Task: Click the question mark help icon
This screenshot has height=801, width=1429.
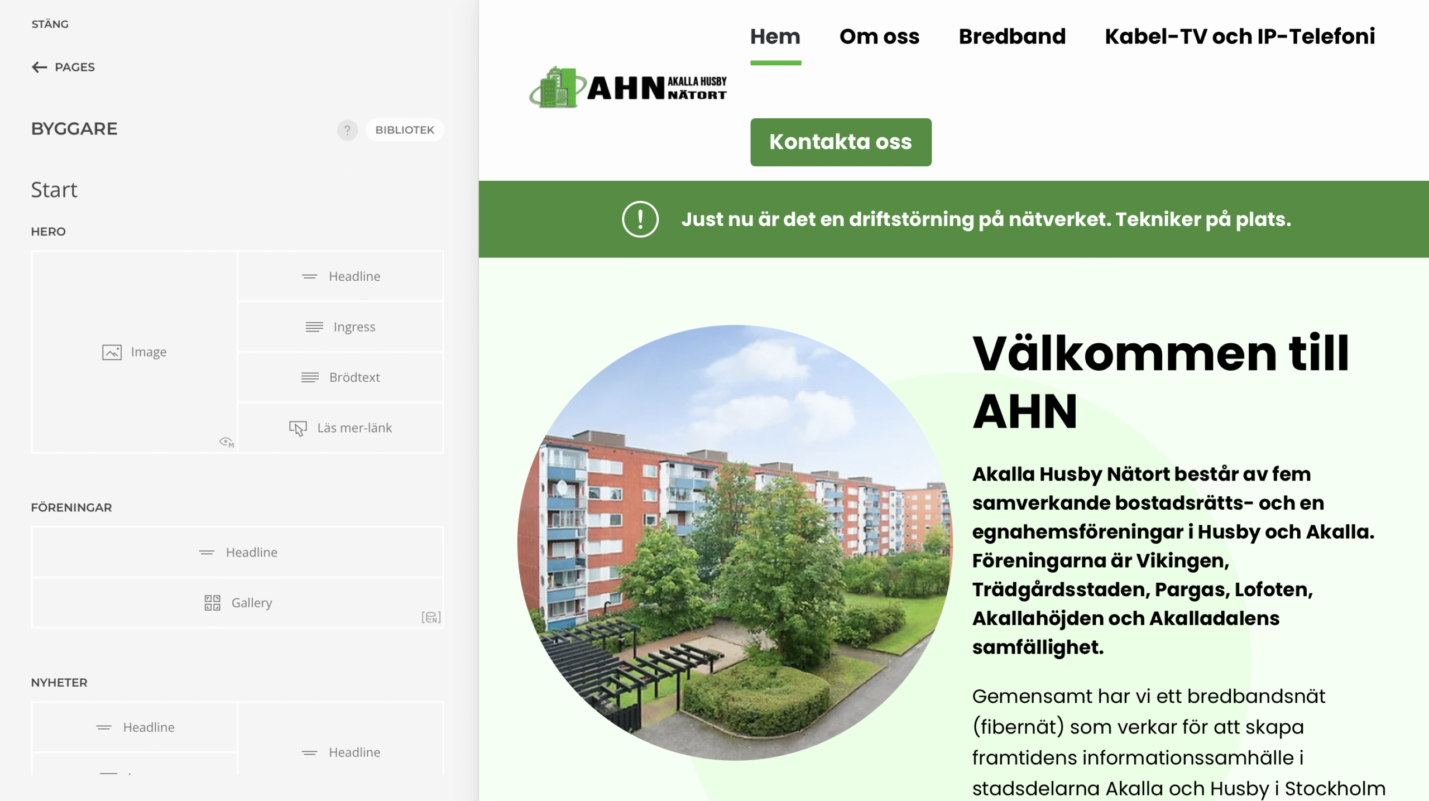Action: click(347, 130)
